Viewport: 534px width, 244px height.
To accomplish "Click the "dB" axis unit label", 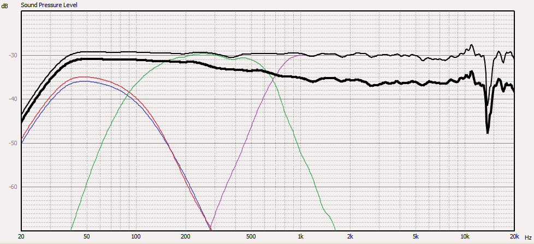I will click(4, 6).
